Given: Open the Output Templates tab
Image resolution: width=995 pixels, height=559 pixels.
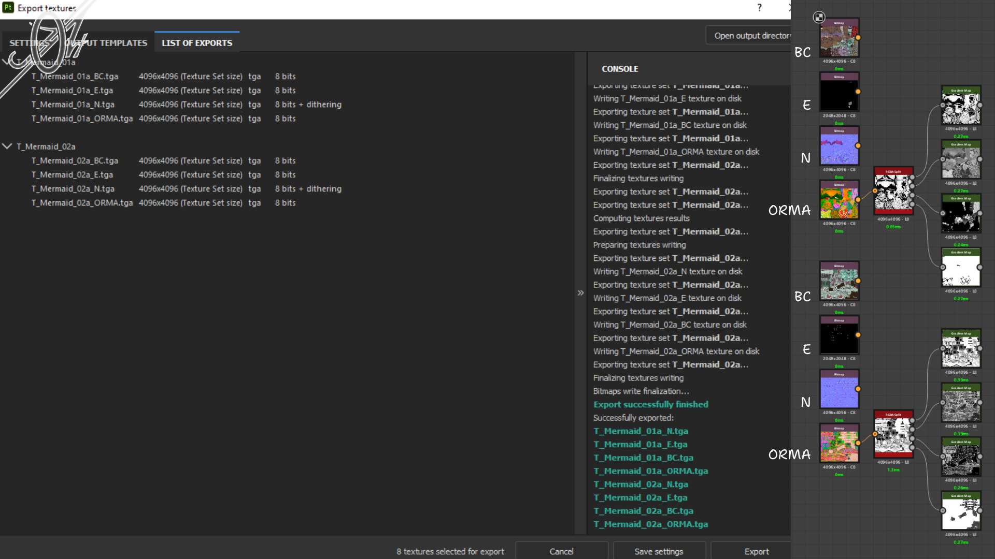Looking at the screenshot, I should 106,43.
